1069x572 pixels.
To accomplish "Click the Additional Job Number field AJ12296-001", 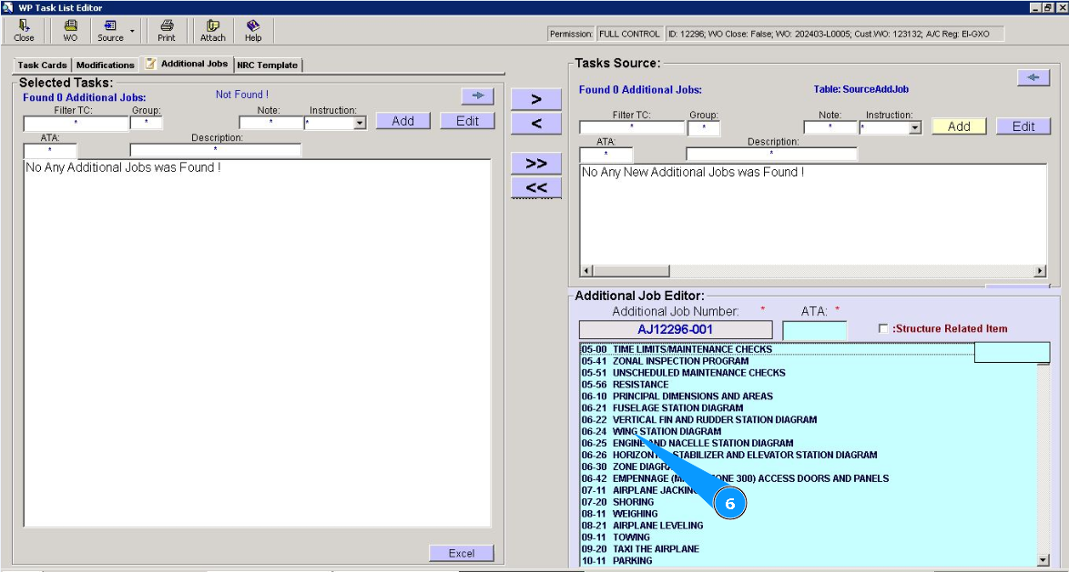I will [675, 330].
